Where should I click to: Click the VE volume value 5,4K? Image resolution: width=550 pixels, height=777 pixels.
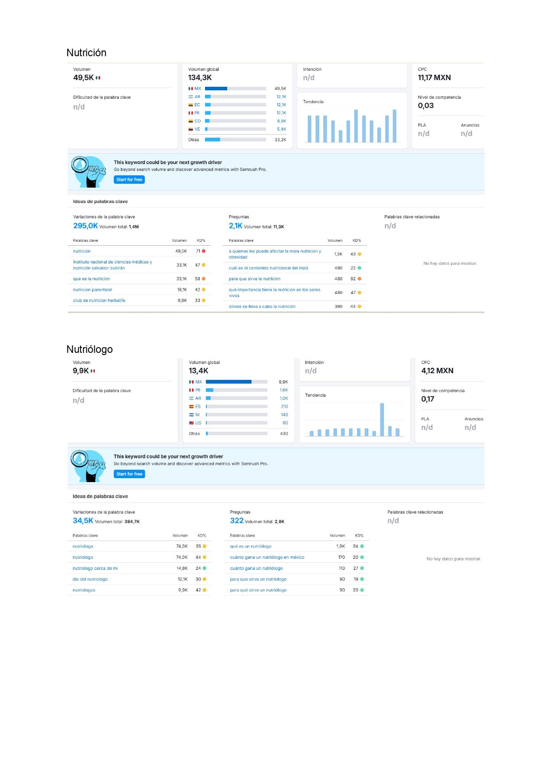(282, 129)
